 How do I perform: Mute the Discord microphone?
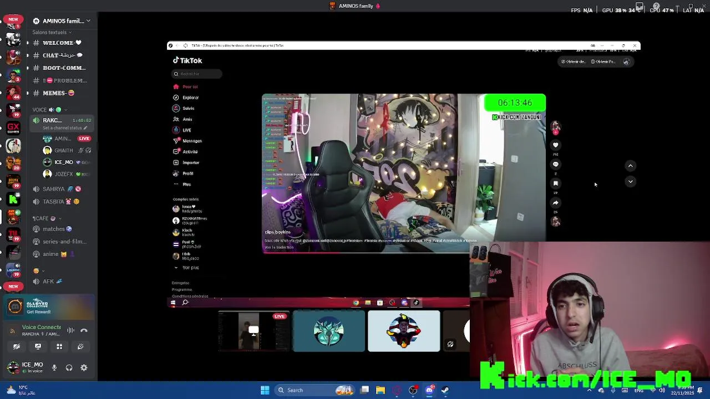click(54, 367)
